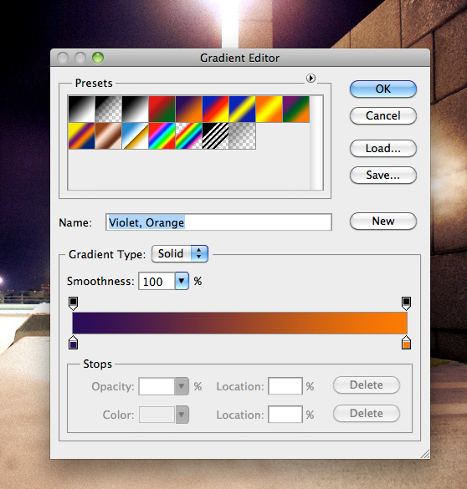Select the Copper gradient preset
The width and height of the screenshot is (467, 489).
108,135
